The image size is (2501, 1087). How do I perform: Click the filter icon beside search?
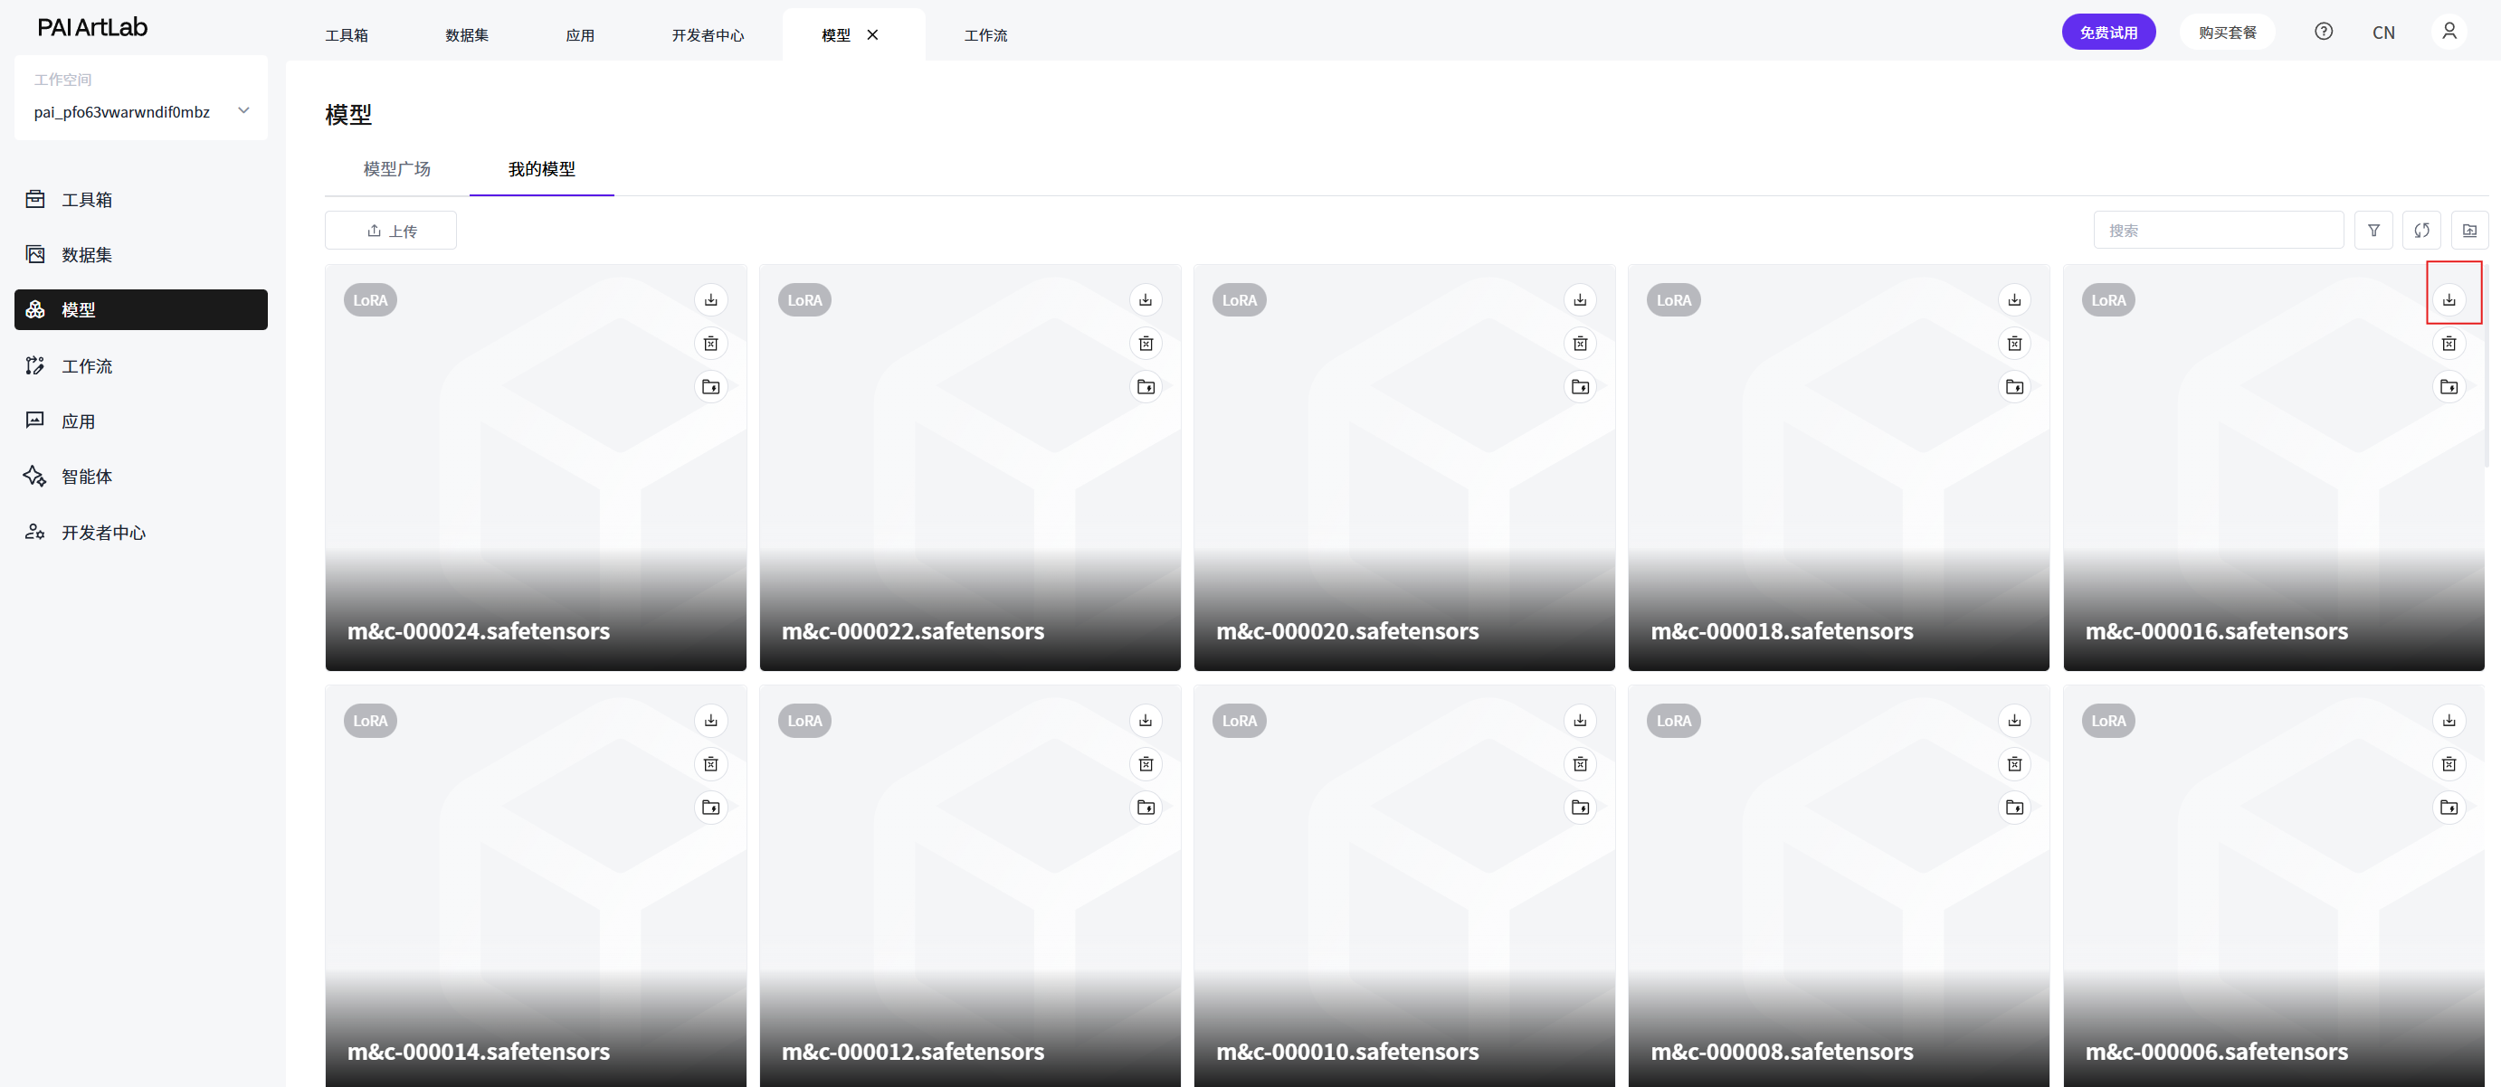coord(2373,231)
